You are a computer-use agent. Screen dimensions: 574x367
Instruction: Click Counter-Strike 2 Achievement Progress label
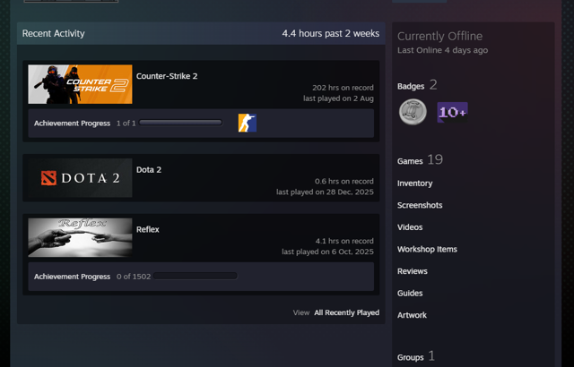click(72, 124)
